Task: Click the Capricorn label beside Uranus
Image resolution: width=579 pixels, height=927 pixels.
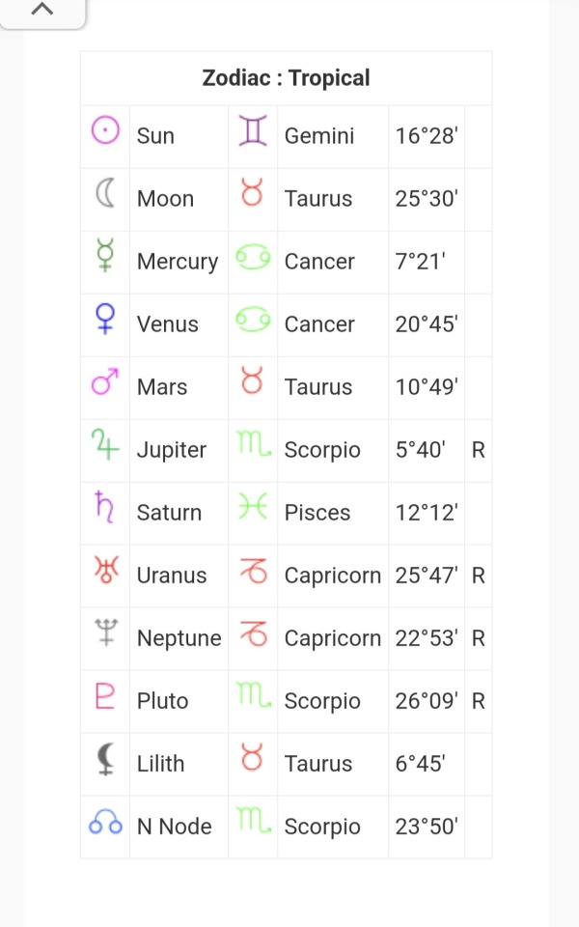Action: click(x=333, y=576)
